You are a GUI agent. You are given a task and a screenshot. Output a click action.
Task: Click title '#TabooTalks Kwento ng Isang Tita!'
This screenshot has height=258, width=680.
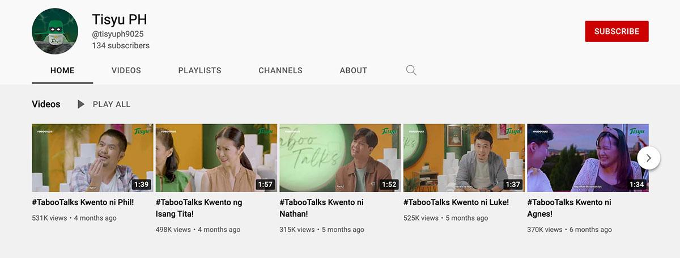[199, 208]
